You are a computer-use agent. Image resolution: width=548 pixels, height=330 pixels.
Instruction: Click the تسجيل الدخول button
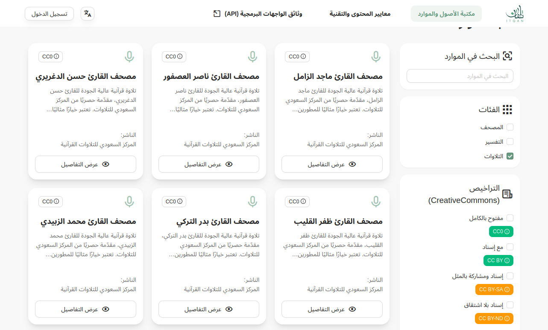coord(50,14)
